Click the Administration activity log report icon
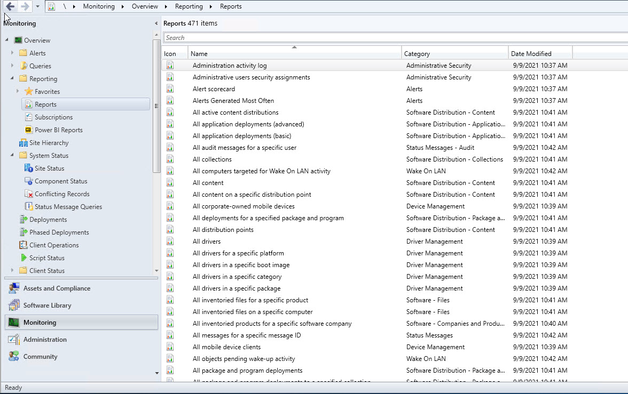Image resolution: width=628 pixels, height=394 pixels. 170,66
